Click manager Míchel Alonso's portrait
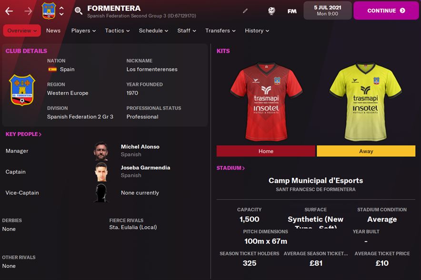This screenshot has height=280, width=421. 101,151
